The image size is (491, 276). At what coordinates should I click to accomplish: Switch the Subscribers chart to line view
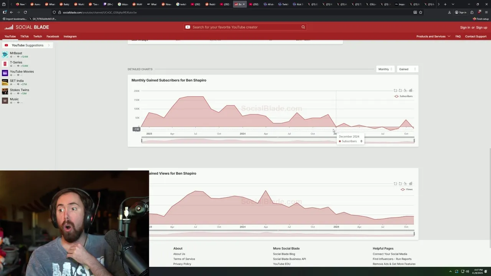point(405,90)
